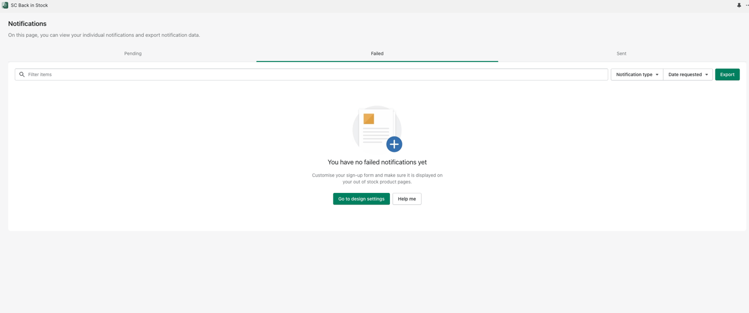
Task: Click Go to design settings button
Action: pos(361,199)
